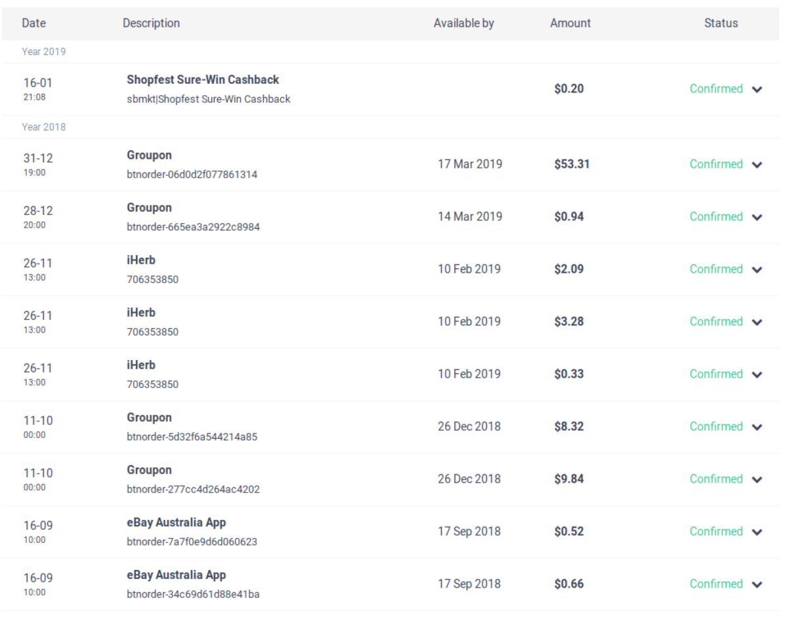
Task: Open the chevron on eBay $0.66 row
Action: click(x=757, y=585)
